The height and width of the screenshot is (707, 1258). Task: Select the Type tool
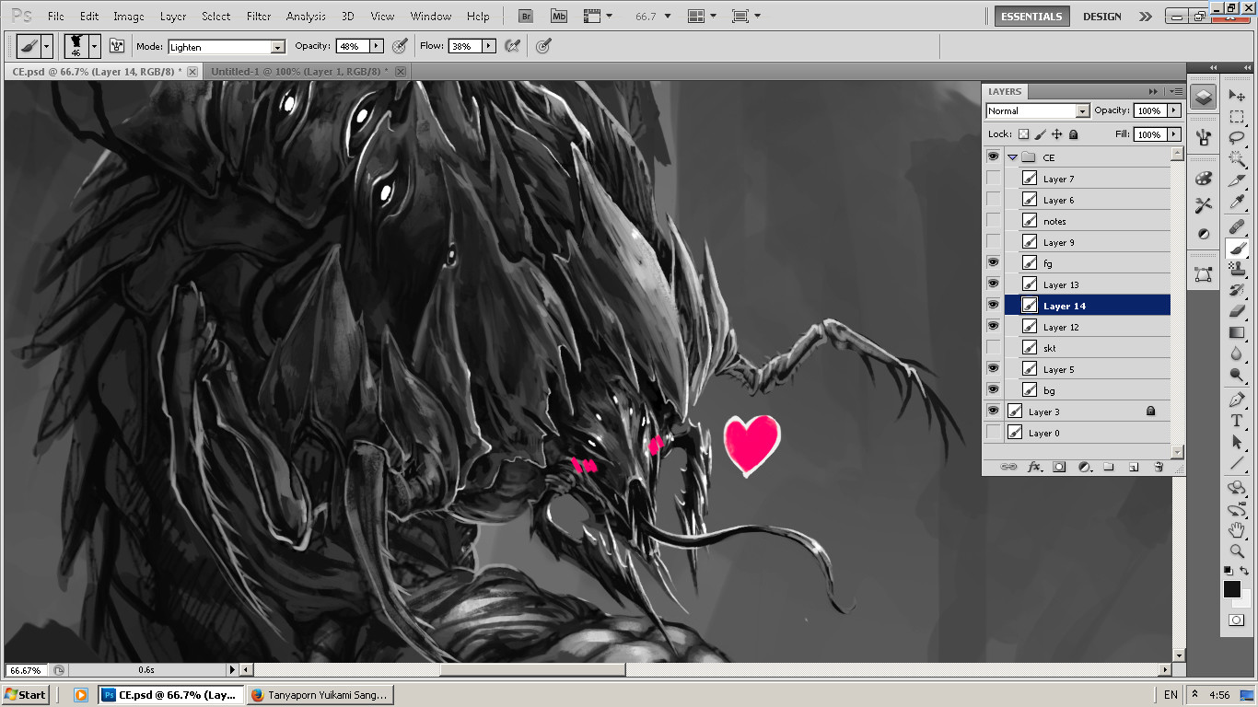pyautogui.click(x=1236, y=421)
